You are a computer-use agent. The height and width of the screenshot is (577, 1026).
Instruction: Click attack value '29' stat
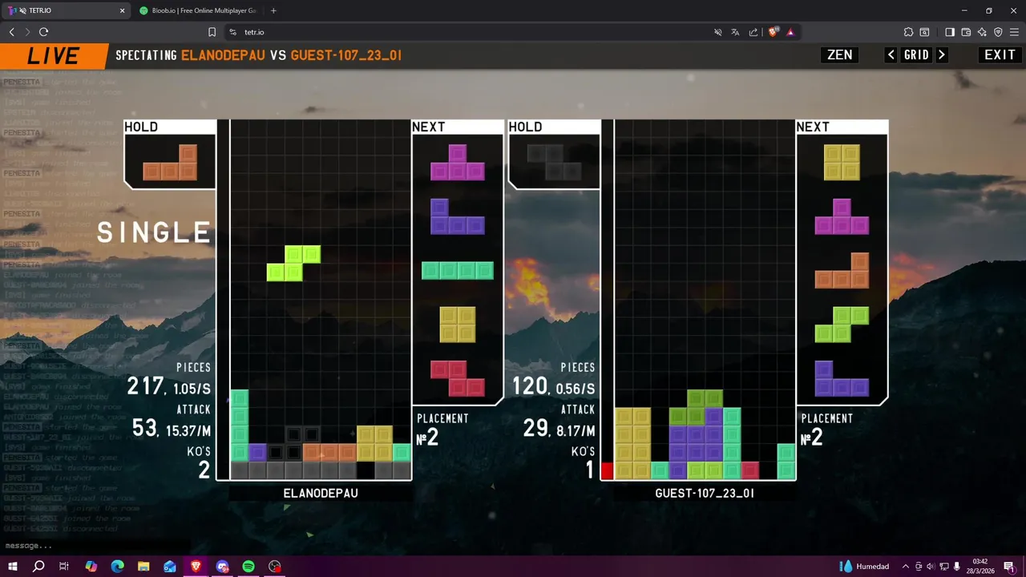tap(535, 429)
